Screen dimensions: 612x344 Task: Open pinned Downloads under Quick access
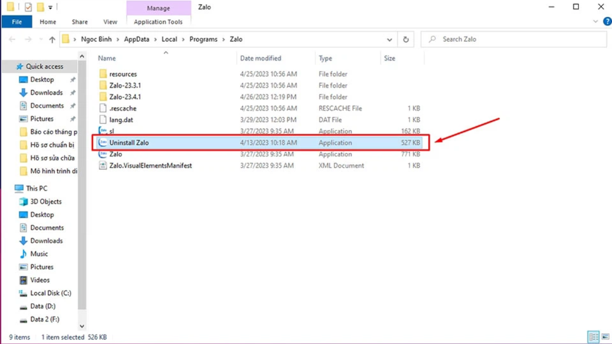(46, 93)
